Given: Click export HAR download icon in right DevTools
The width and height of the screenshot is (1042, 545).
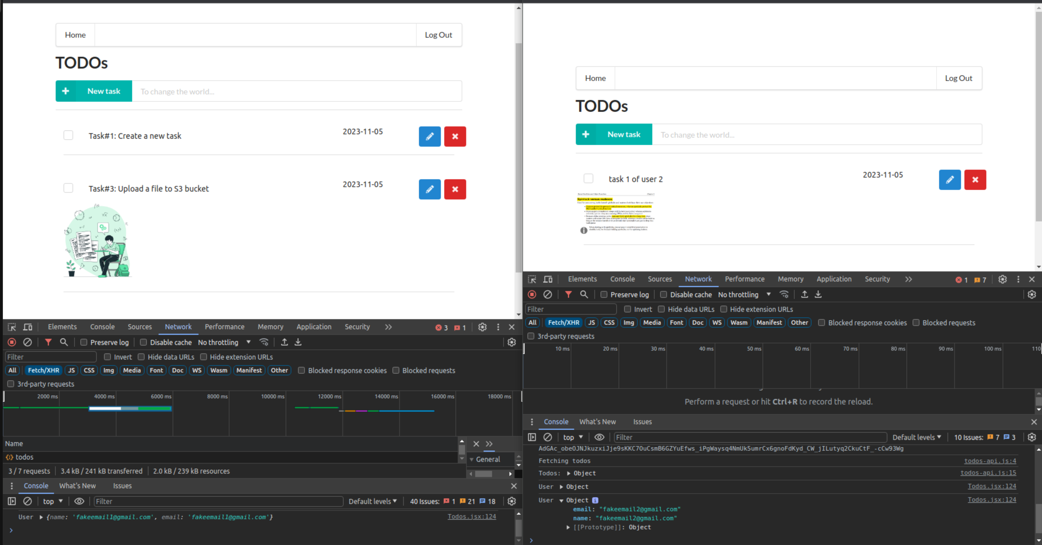Looking at the screenshot, I should 818,295.
